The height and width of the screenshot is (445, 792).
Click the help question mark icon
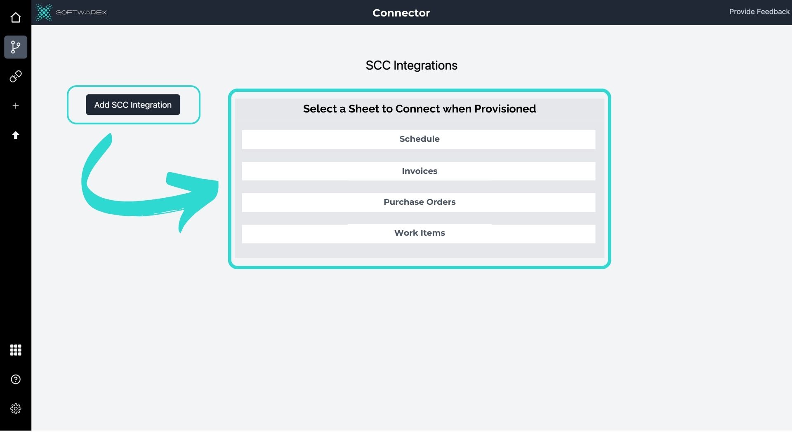click(16, 379)
